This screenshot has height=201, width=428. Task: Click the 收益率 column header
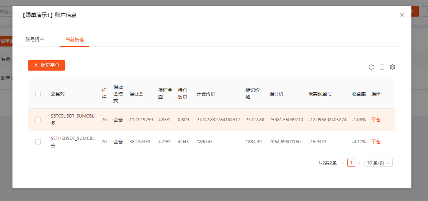pos(359,94)
